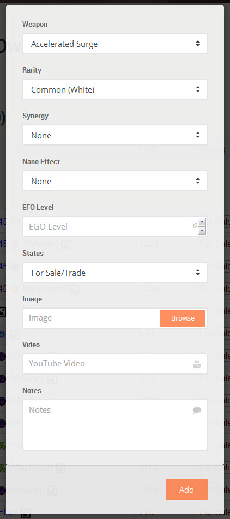Focus the YouTube Video input field

pos(105,364)
